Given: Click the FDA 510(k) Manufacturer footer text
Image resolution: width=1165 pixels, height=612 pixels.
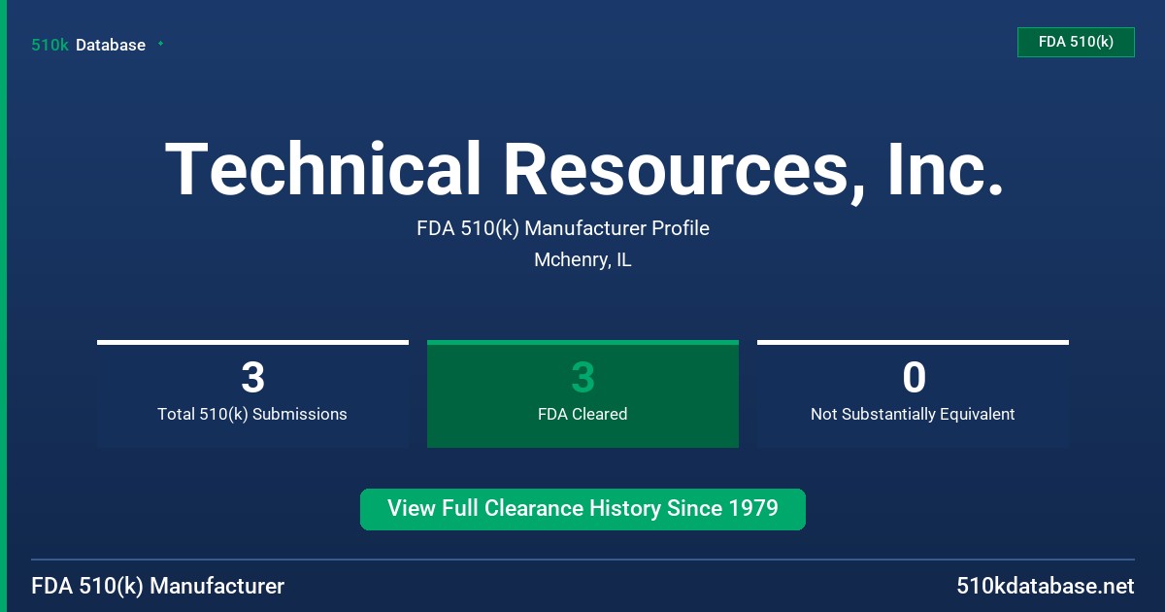Looking at the screenshot, I should coord(158,586).
